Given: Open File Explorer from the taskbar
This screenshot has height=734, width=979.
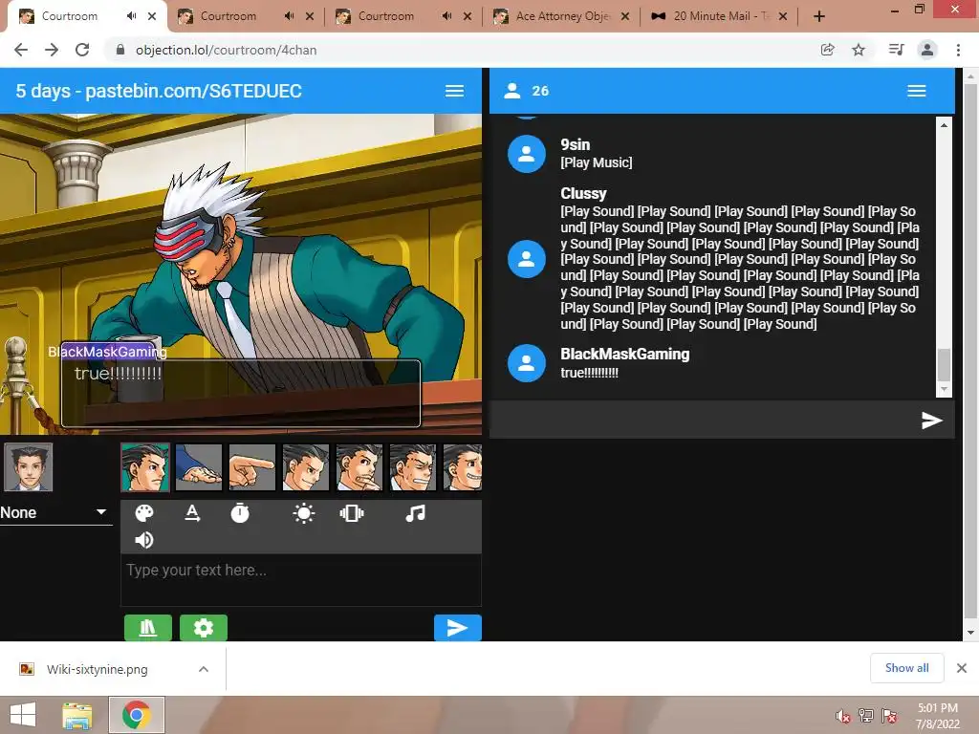Looking at the screenshot, I should click(77, 715).
